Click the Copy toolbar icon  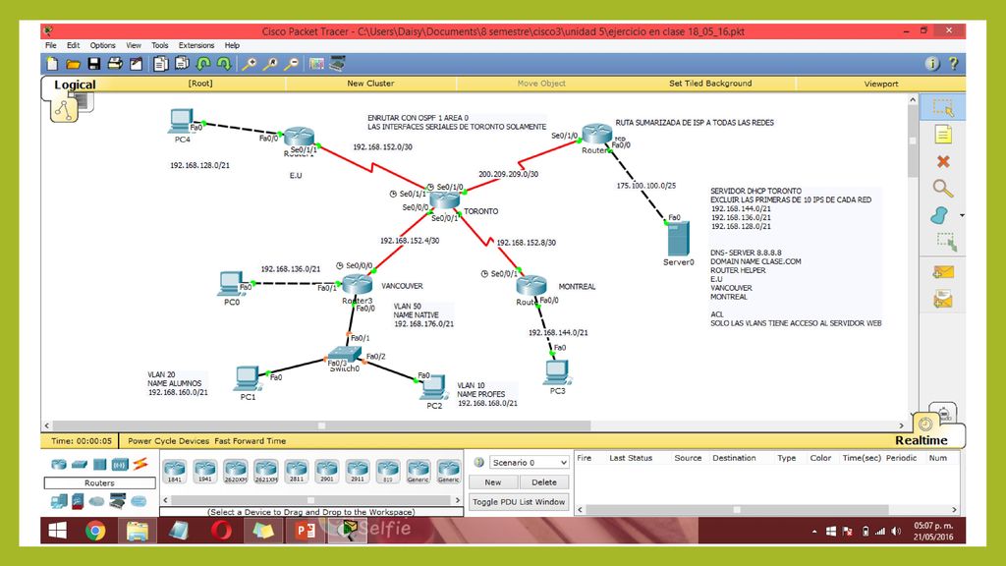[x=161, y=64]
